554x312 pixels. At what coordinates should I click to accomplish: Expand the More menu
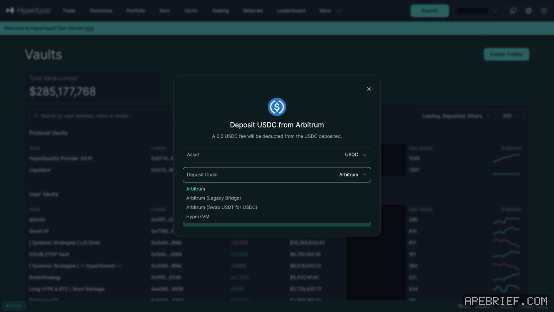click(x=330, y=11)
